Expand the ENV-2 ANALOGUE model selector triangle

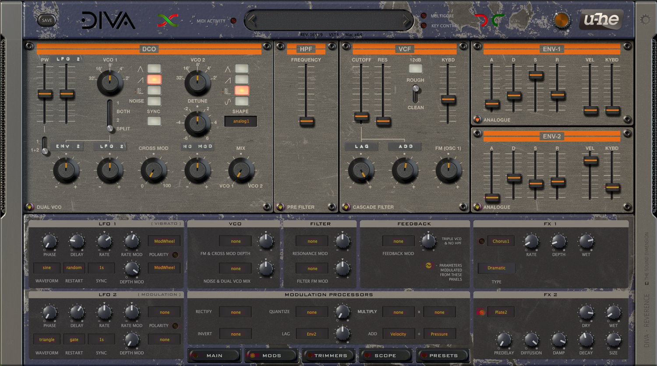point(477,207)
